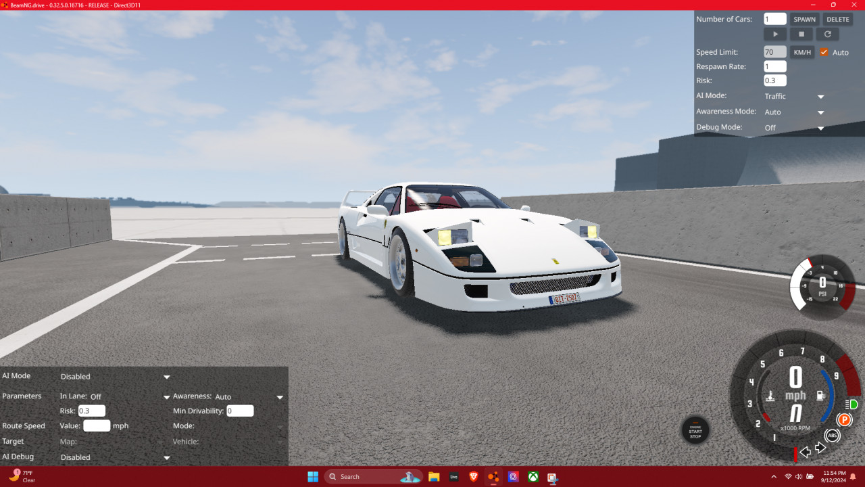Screen dimensions: 865x487
Task: Click the taskbar Search box
Action: (374, 477)
